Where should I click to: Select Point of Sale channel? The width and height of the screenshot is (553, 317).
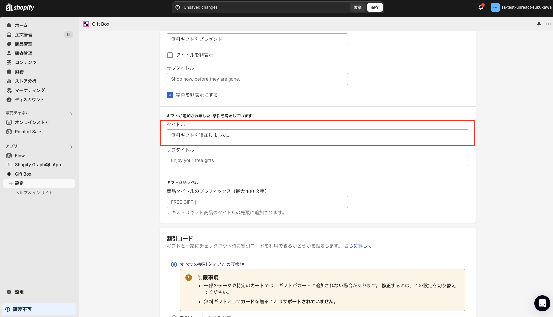click(x=28, y=132)
